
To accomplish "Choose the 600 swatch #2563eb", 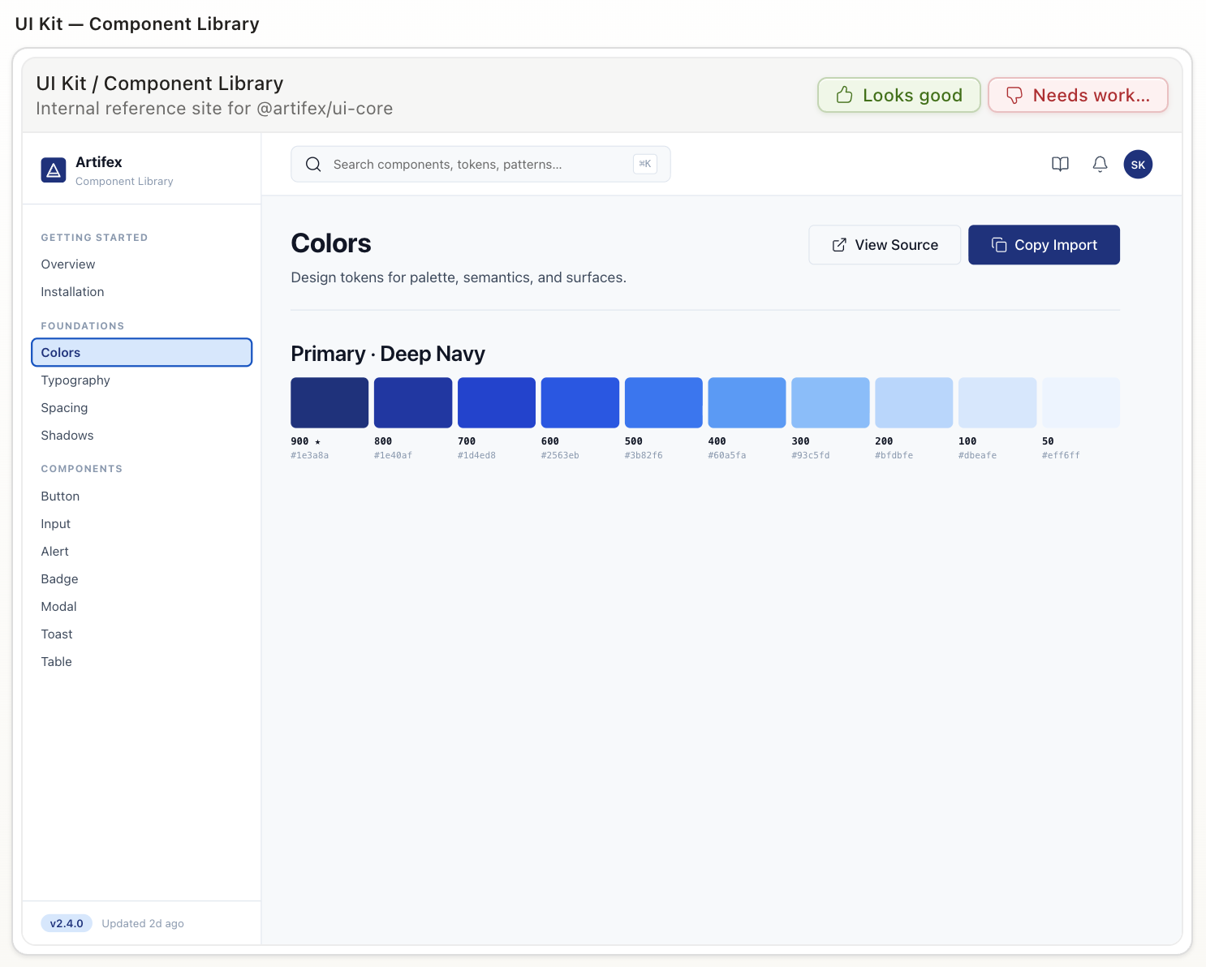I will (580, 402).
